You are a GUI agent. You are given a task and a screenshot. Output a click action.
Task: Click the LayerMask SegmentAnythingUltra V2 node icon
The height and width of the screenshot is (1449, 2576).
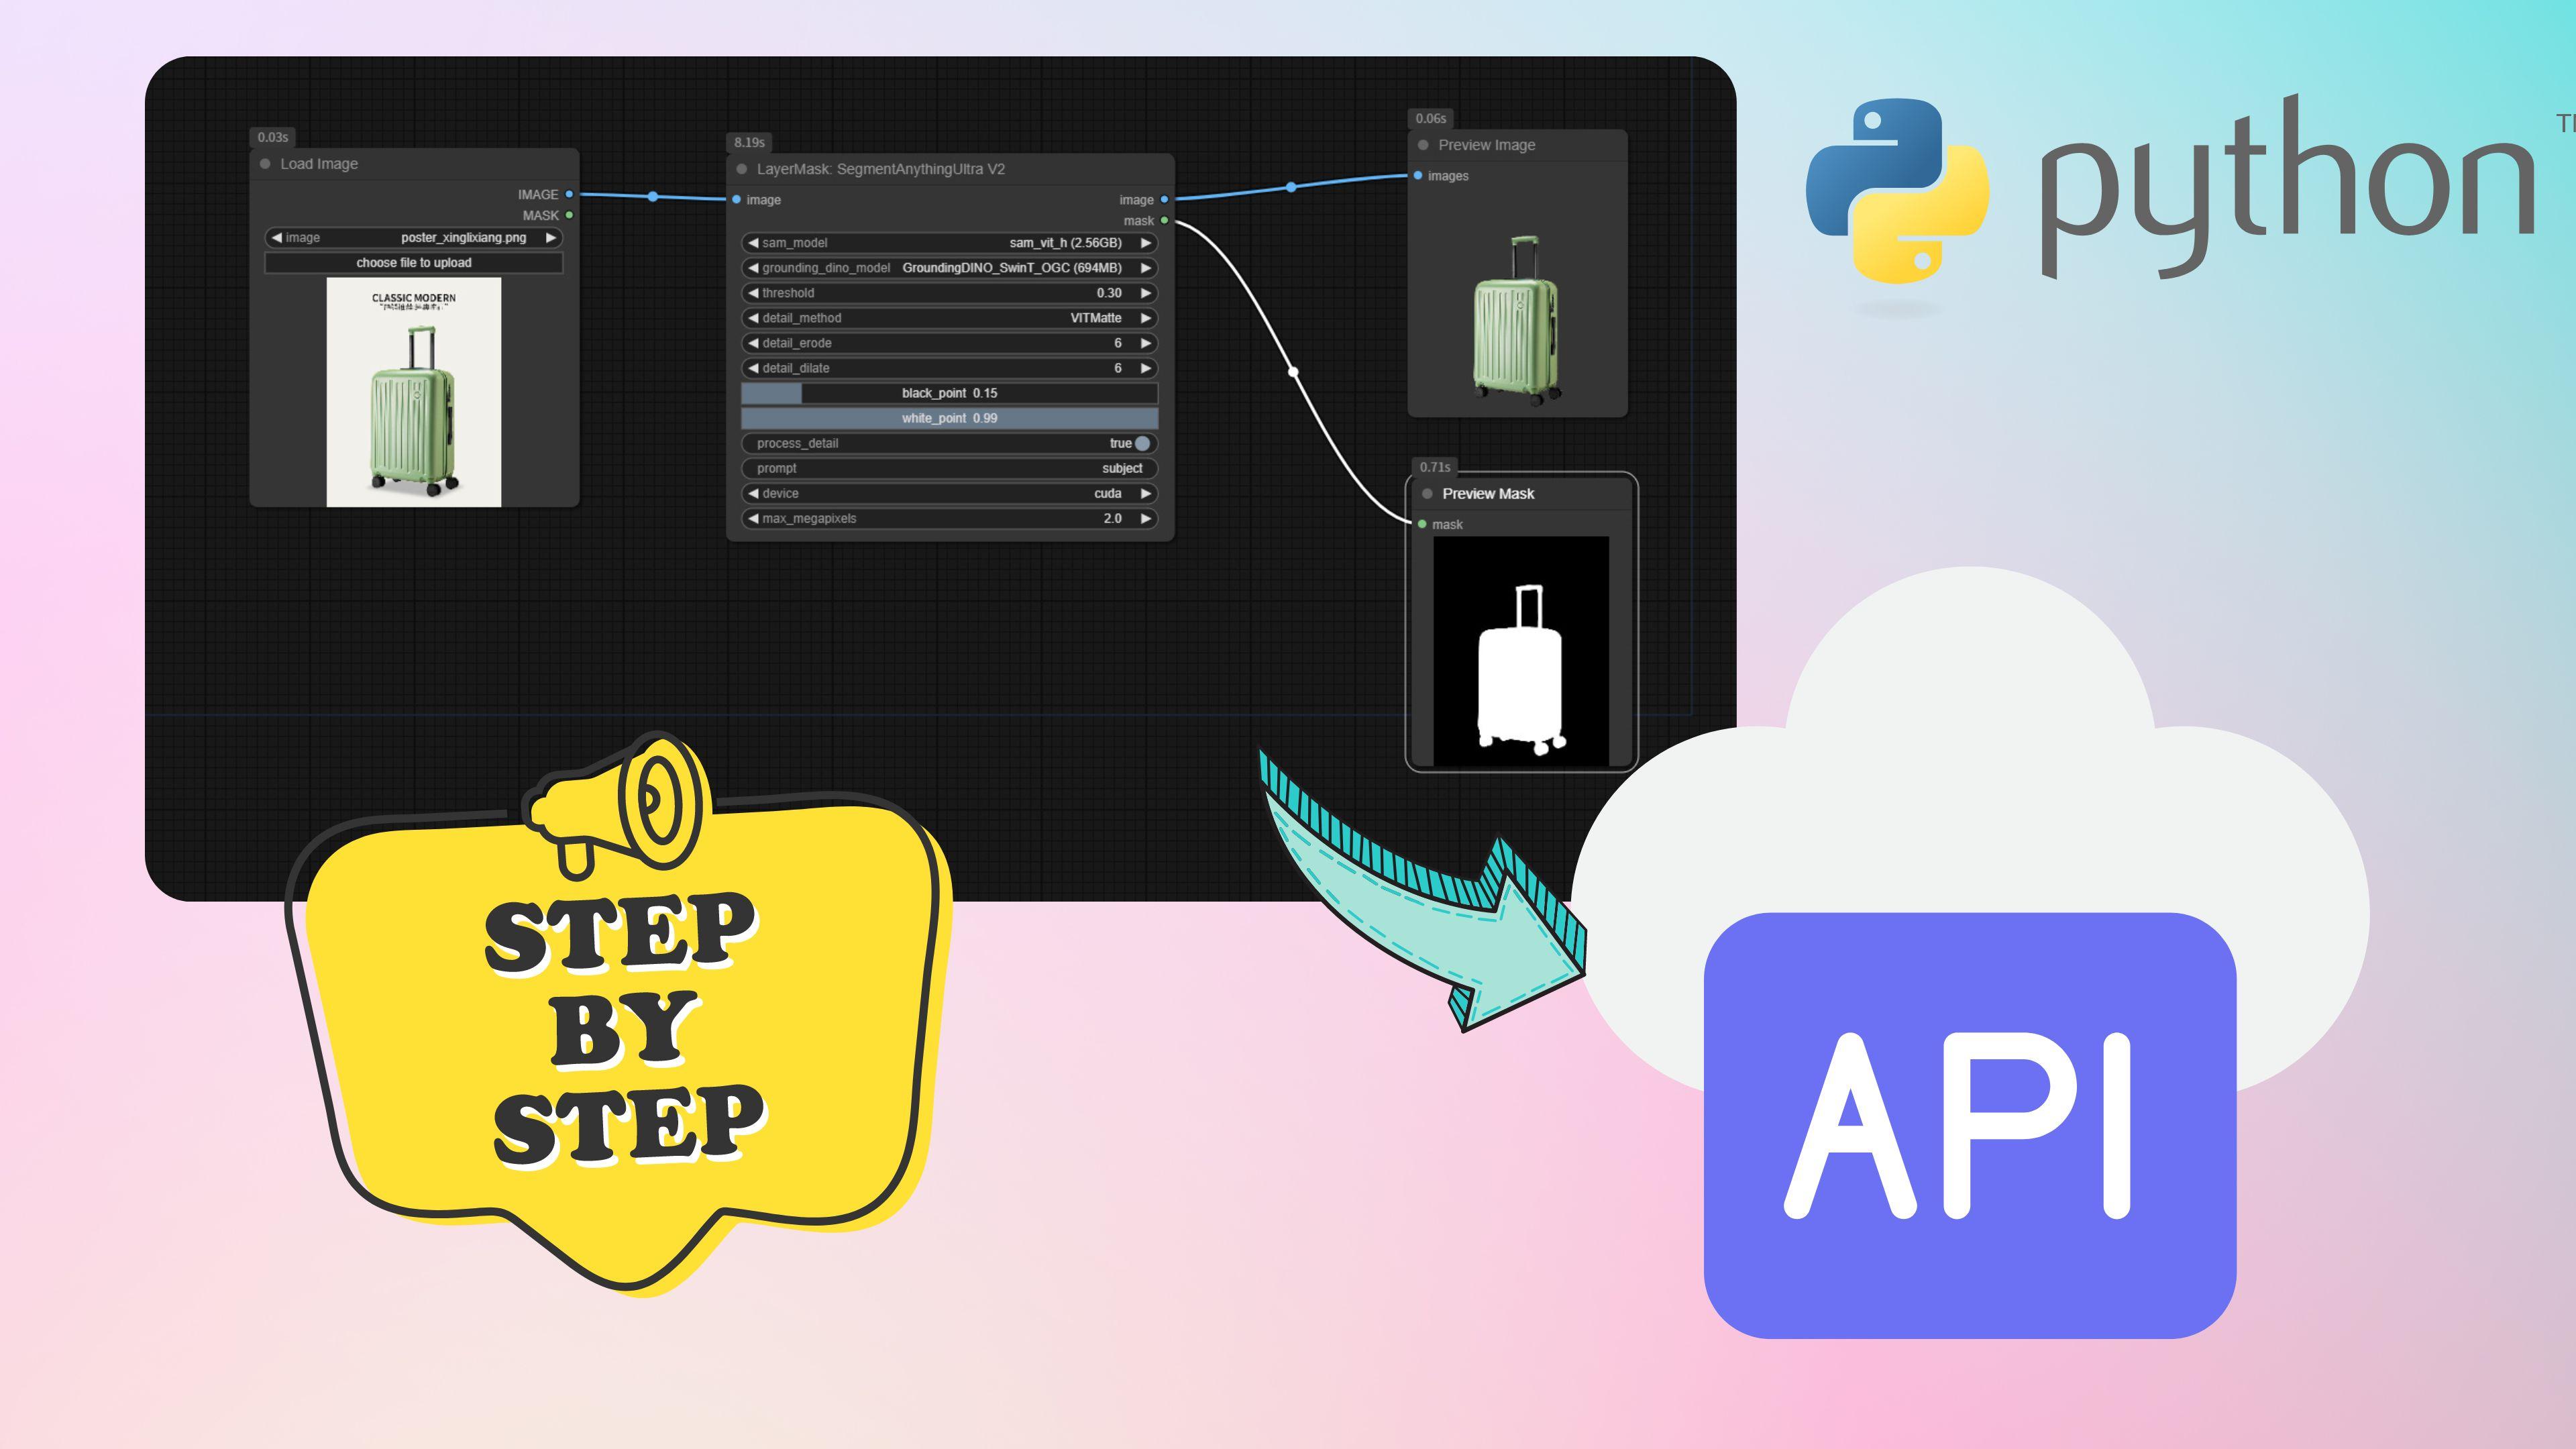click(747, 166)
